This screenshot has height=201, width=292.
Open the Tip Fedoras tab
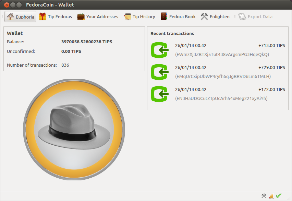coord(56,16)
